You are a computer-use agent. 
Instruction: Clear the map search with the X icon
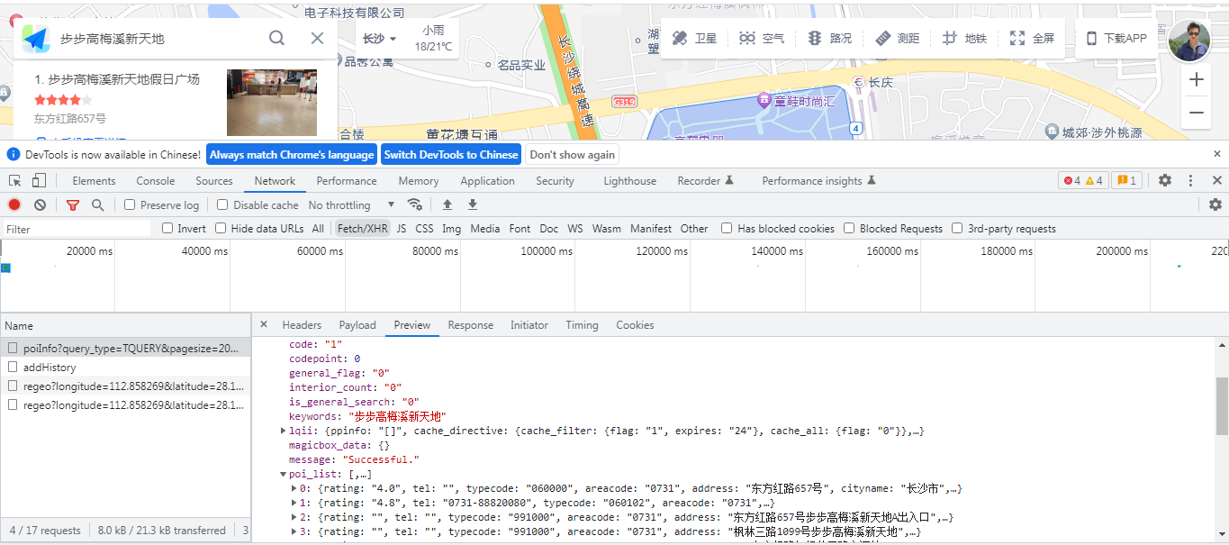point(317,38)
